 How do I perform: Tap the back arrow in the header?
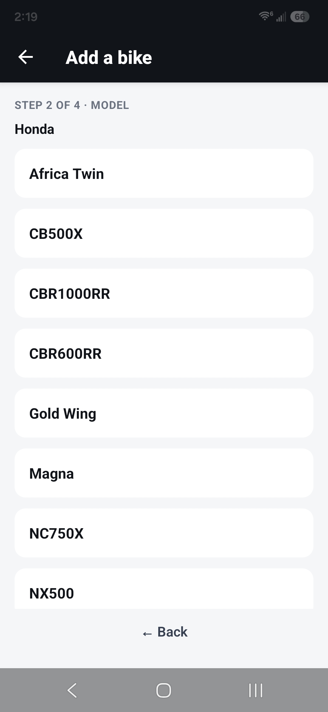(26, 57)
